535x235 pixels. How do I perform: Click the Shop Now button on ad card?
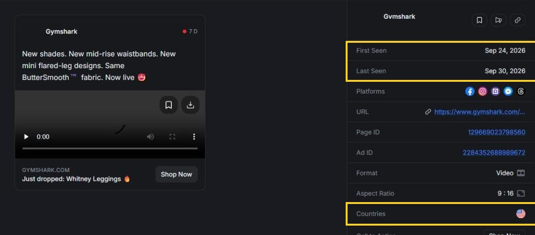[177, 174]
